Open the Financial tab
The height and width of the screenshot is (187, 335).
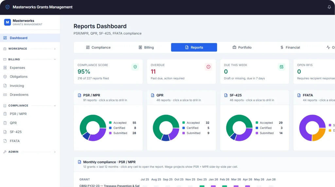click(290, 47)
